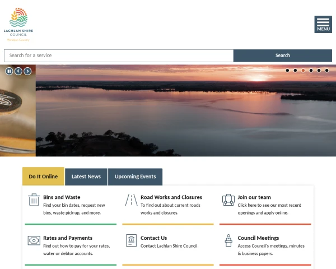336x269 pixels.
Task: Select the fourth carousel dot
Action: click(x=311, y=71)
